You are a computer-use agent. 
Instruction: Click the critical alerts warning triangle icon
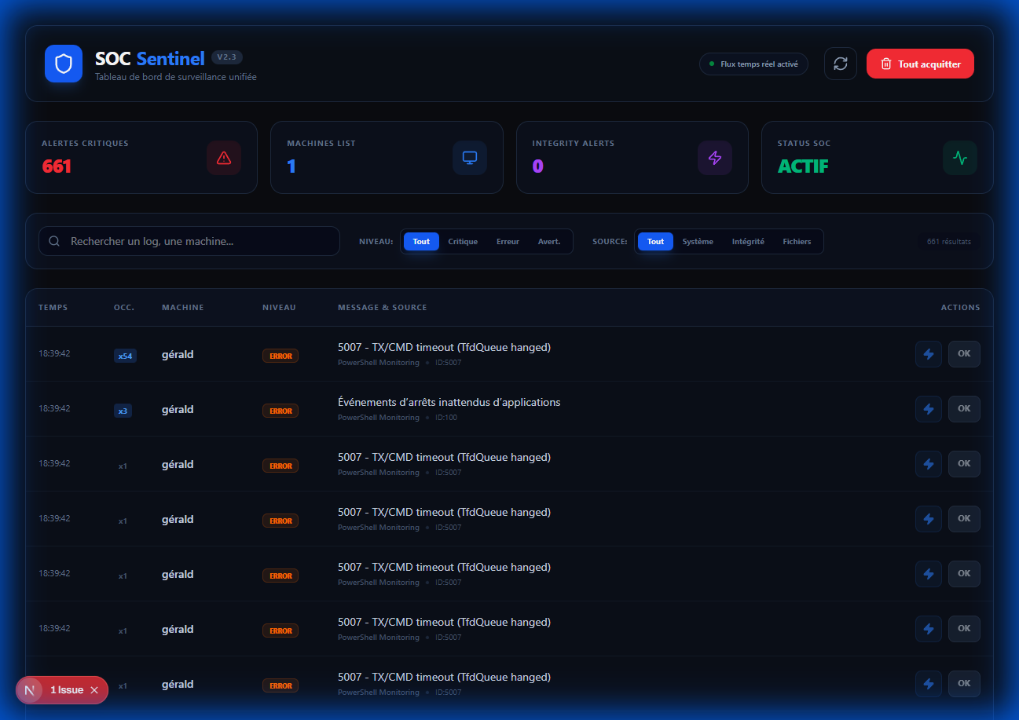(x=224, y=157)
